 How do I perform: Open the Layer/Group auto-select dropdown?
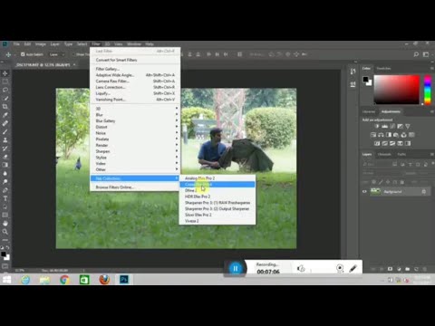(57, 54)
